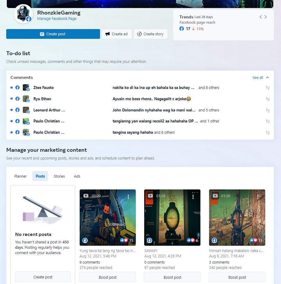Click the blue Create post button
Image resolution: width=281 pixels, height=284 pixels.
[x=53, y=34]
